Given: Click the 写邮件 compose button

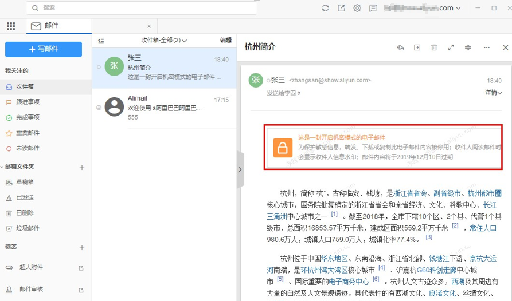Looking at the screenshot, I should (x=44, y=49).
